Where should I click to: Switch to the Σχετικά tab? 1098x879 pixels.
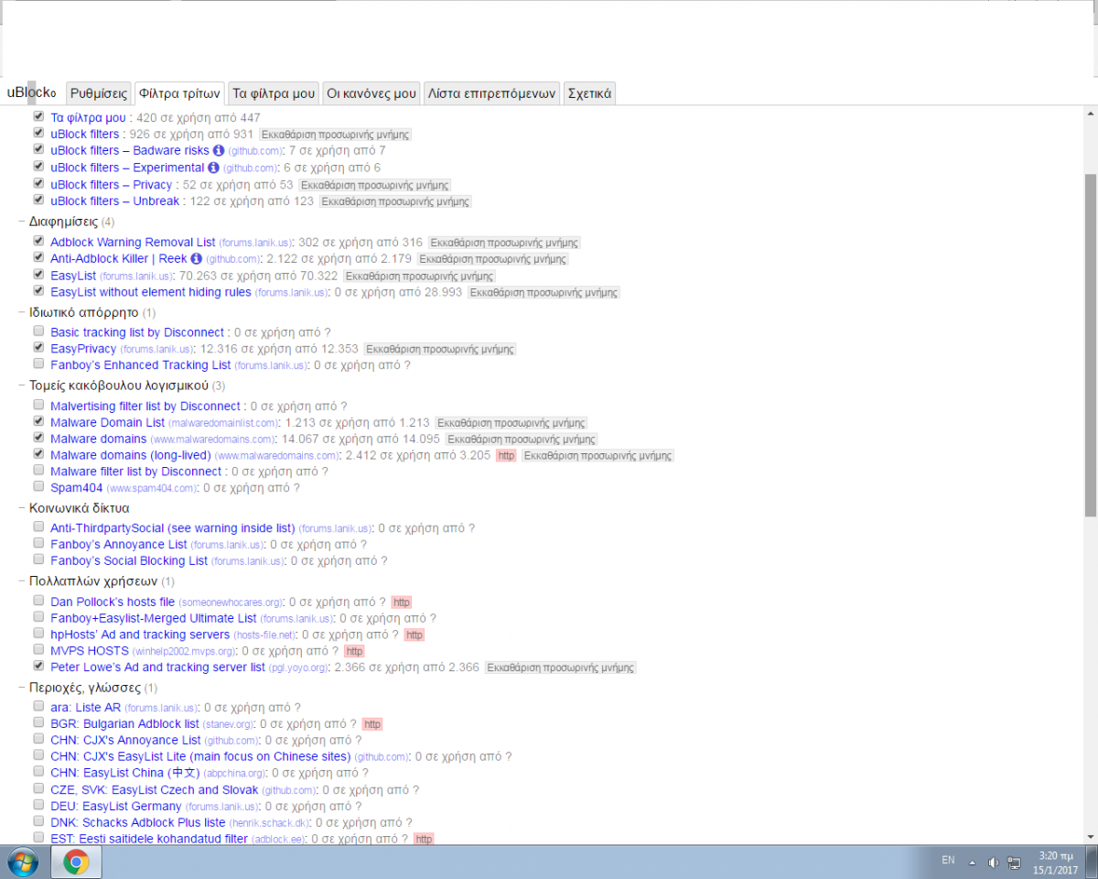coord(590,93)
